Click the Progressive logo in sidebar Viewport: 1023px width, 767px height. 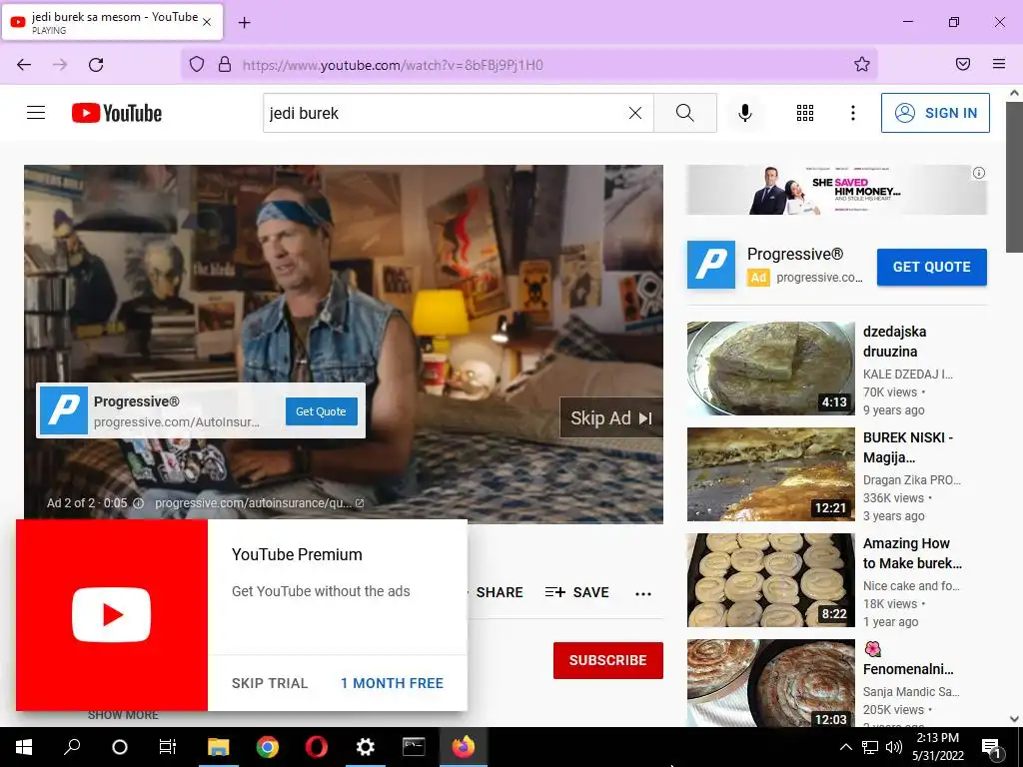coord(711,265)
